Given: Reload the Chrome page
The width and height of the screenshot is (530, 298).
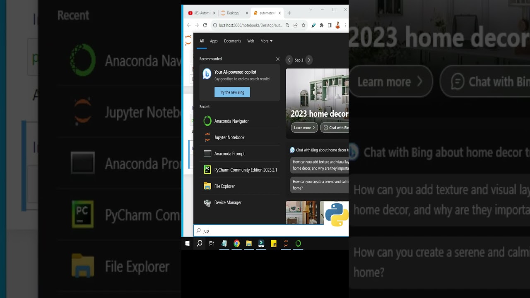Looking at the screenshot, I should pos(205,25).
